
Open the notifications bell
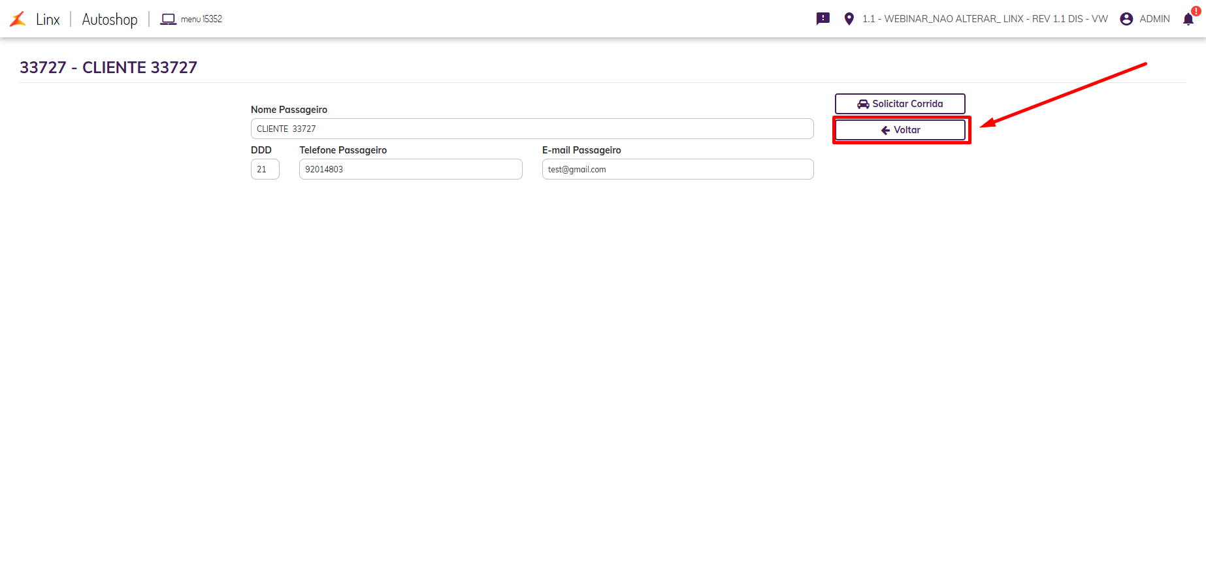pyautogui.click(x=1188, y=20)
